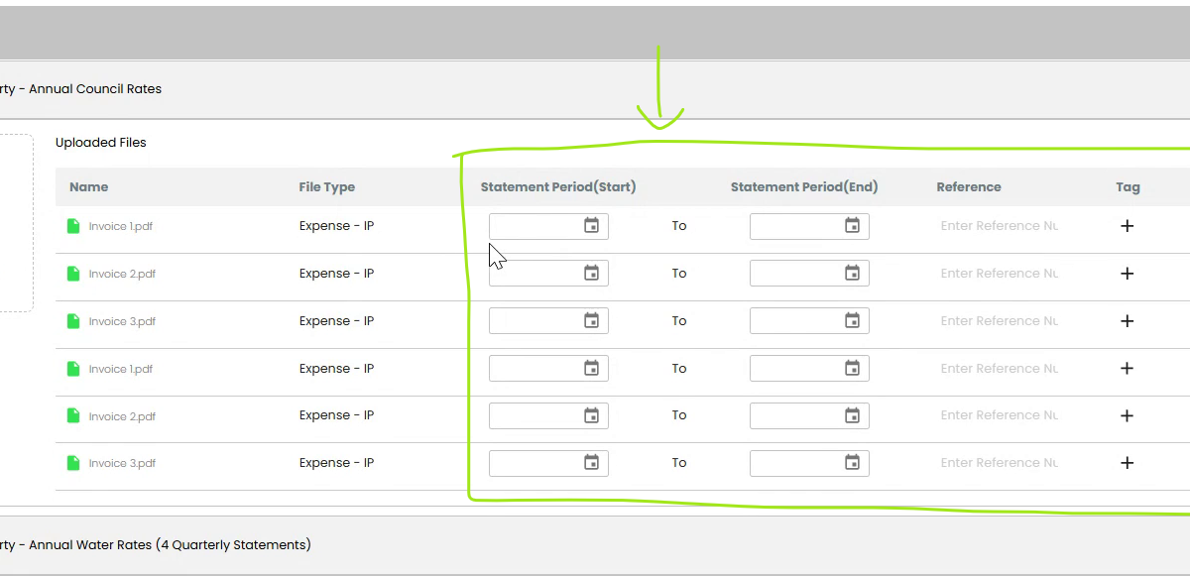Add tag with plus icon in third row
The width and height of the screenshot is (1190, 576).
[1127, 321]
